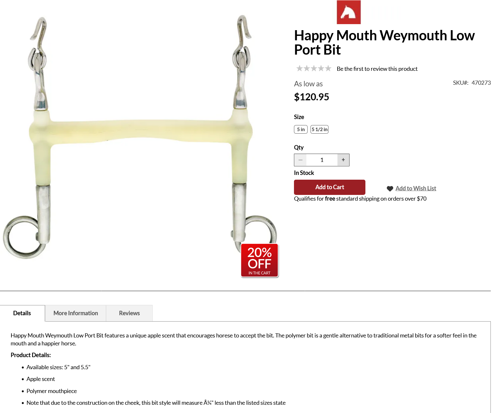Switch to the Reviews tab
The width and height of the screenshot is (500, 413).
[x=129, y=313]
